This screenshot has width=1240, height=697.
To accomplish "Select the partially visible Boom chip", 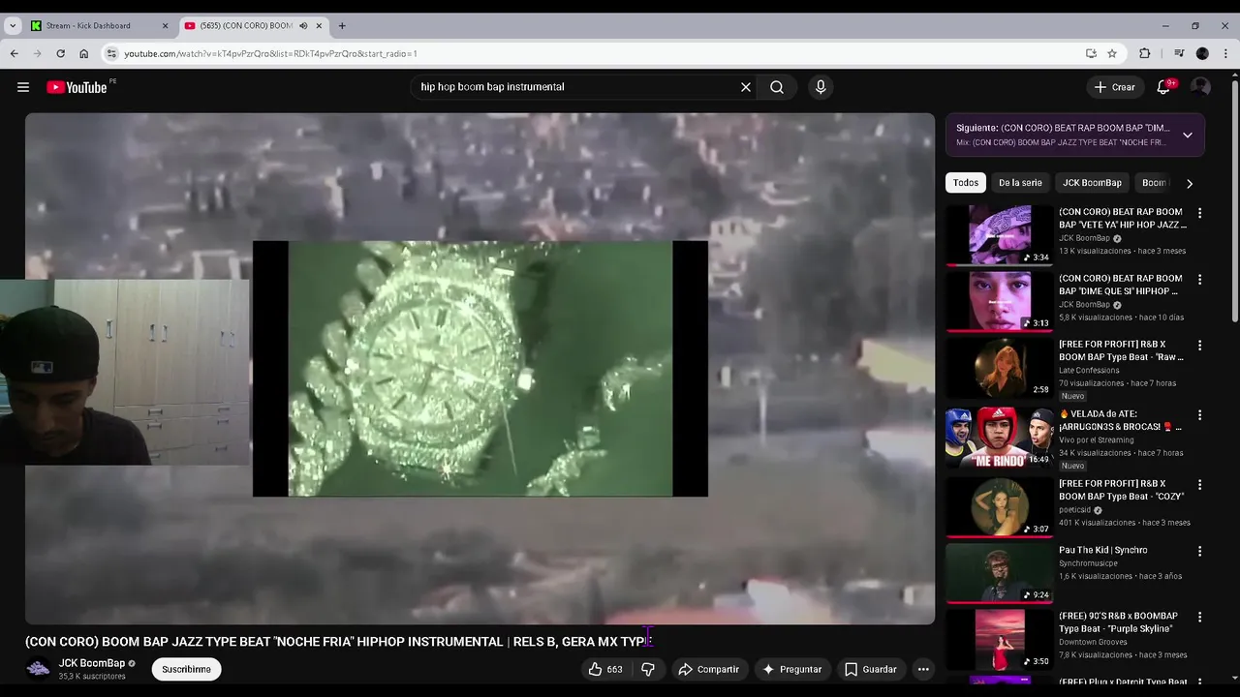I will (x=1153, y=183).
